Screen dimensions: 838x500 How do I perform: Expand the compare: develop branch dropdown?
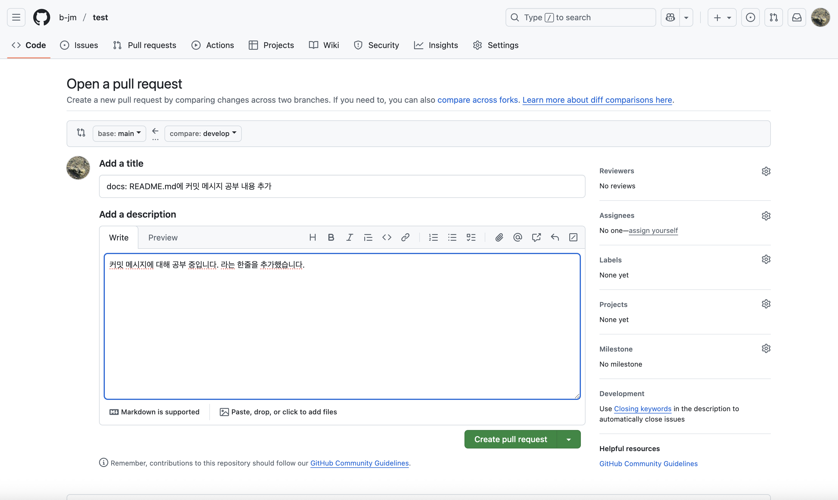pyautogui.click(x=203, y=134)
